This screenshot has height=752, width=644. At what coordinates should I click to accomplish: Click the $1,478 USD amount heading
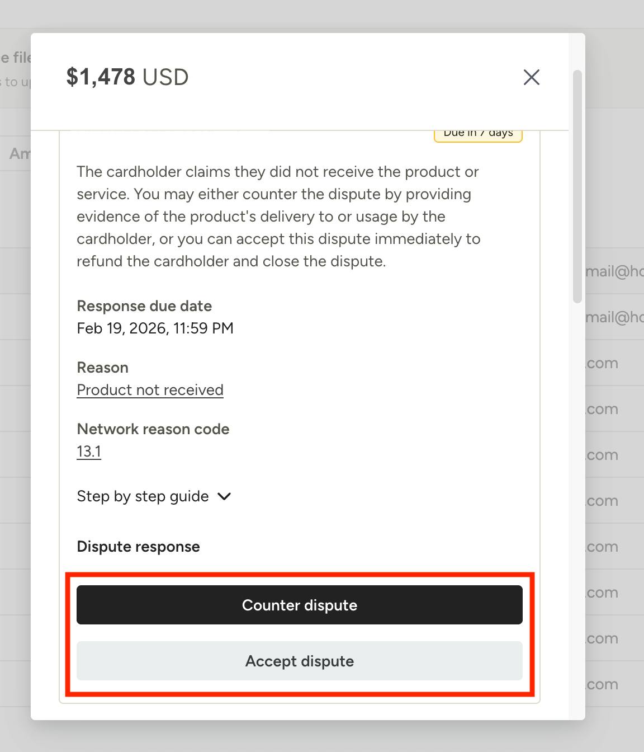click(x=127, y=77)
